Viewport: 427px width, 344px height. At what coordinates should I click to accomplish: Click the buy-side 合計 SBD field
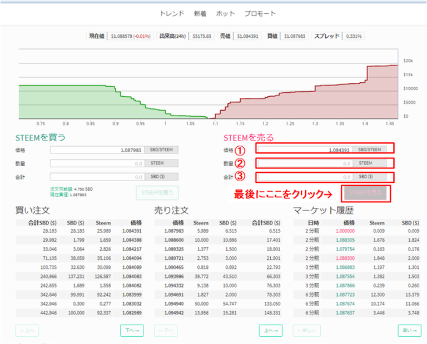97,177
